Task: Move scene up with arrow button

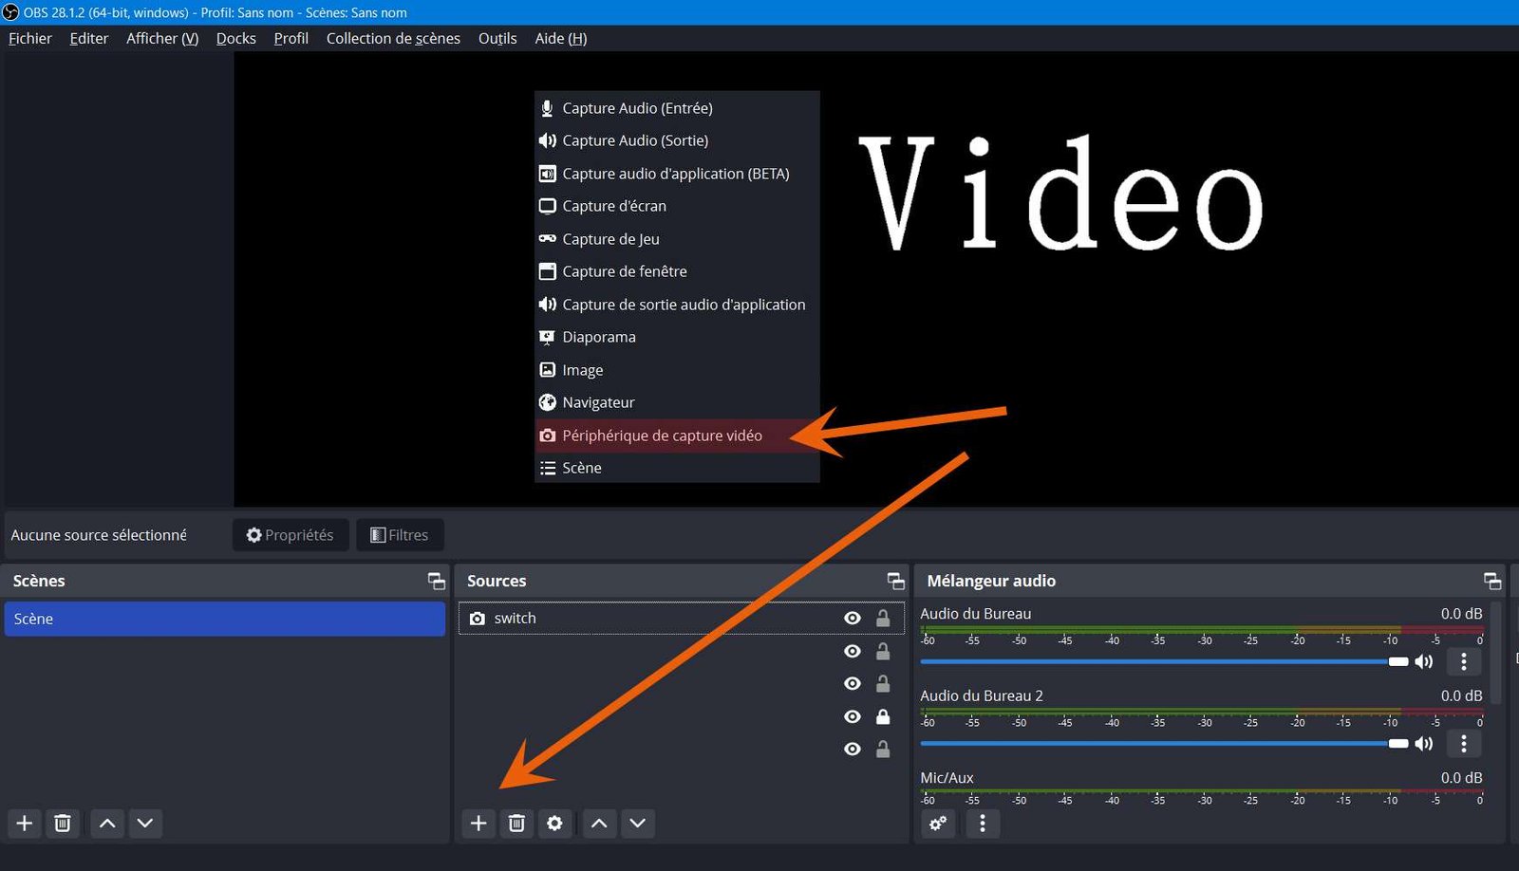Action: pos(107,823)
